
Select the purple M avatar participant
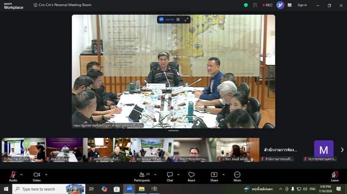324,150
